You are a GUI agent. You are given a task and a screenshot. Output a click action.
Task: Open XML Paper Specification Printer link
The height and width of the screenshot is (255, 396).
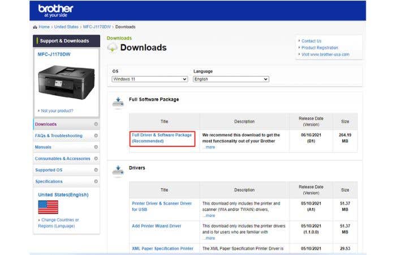(x=162, y=249)
